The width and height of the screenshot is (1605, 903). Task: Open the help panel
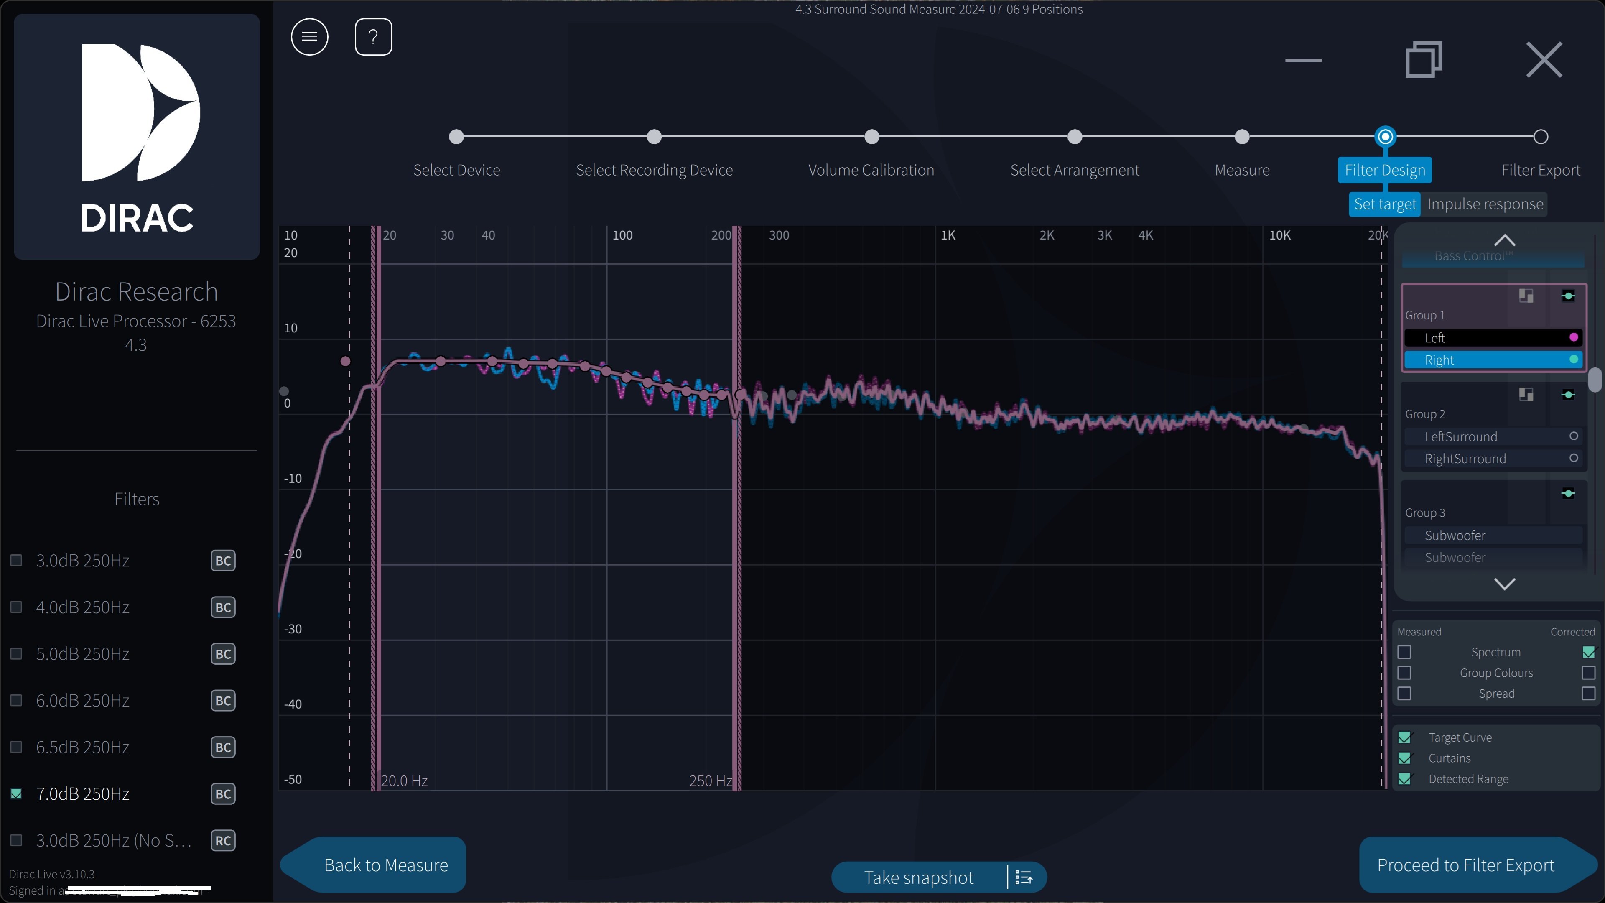tap(372, 36)
